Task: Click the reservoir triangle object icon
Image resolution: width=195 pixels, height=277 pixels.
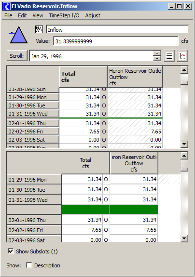Action: pos(18,35)
